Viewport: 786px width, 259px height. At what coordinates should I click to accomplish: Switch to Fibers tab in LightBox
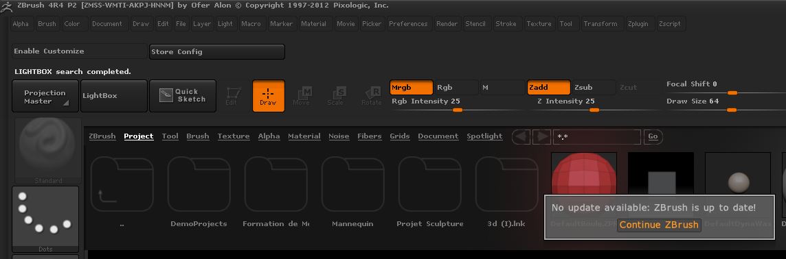coord(370,136)
